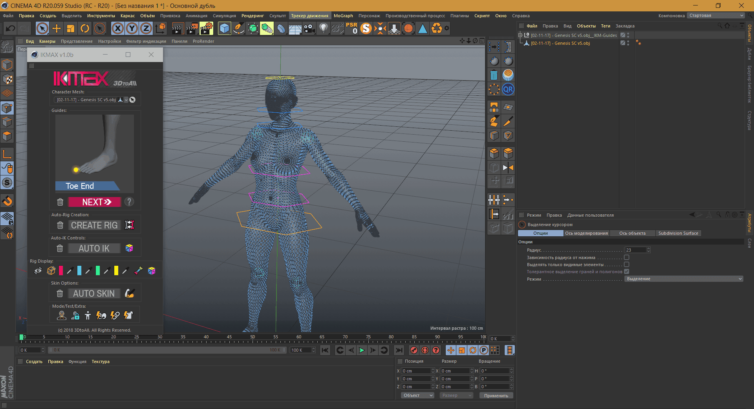Open the Объект coordinate mode dropdown
Image resolution: width=754 pixels, height=409 pixels.
point(417,395)
